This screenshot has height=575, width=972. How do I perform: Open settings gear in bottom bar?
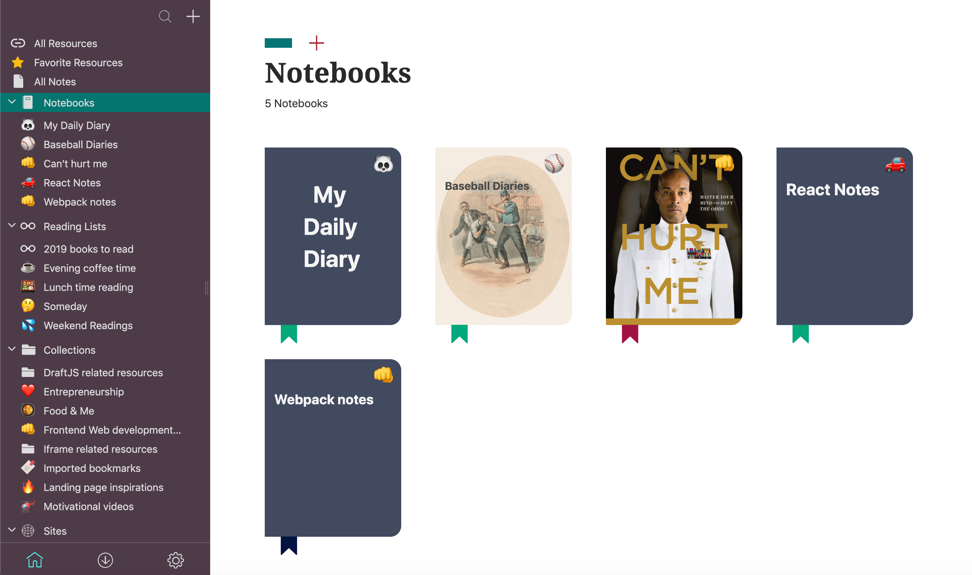point(175,560)
